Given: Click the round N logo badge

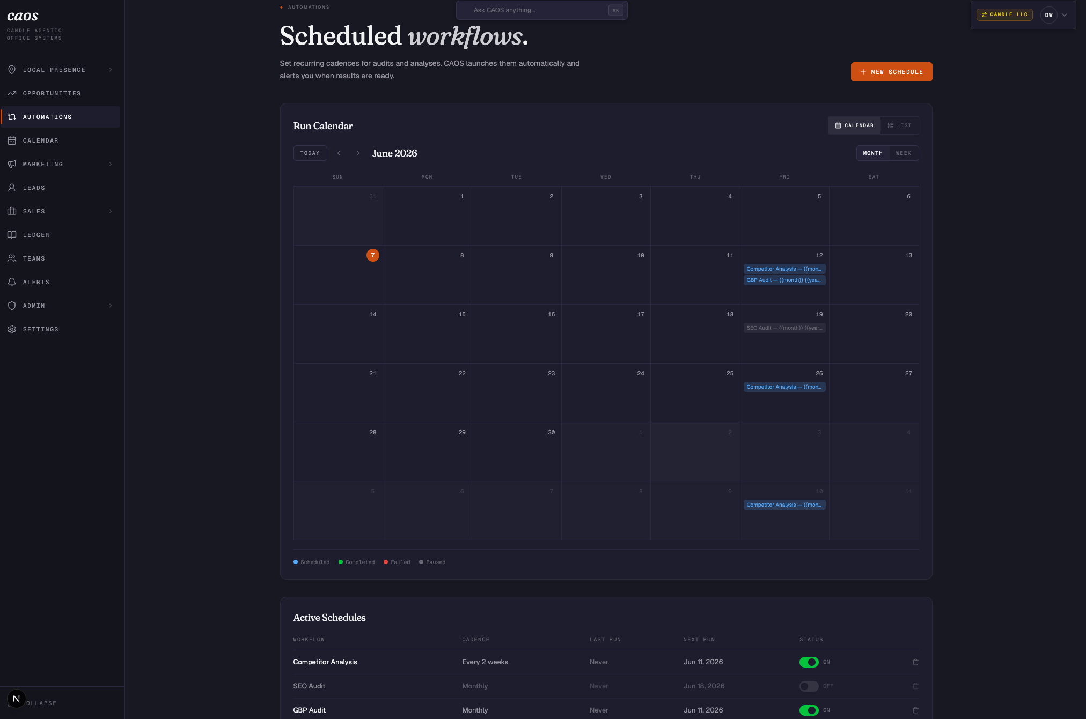Looking at the screenshot, I should pos(16,699).
